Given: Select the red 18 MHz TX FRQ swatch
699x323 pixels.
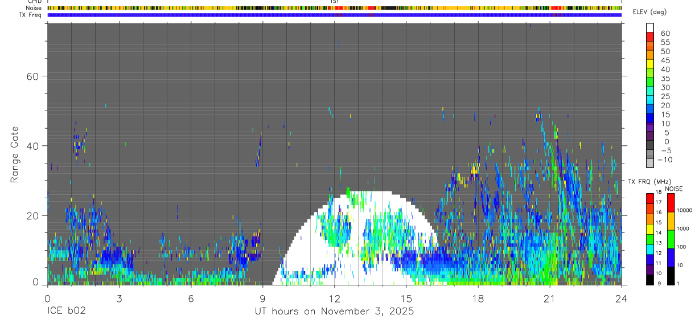Looking at the screenshot, I should [x=649, y=197].
